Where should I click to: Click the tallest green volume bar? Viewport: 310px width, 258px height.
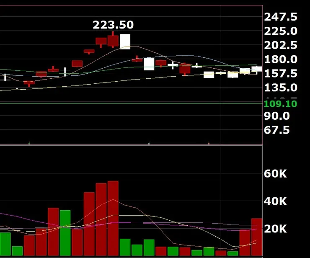pos(65,233)
